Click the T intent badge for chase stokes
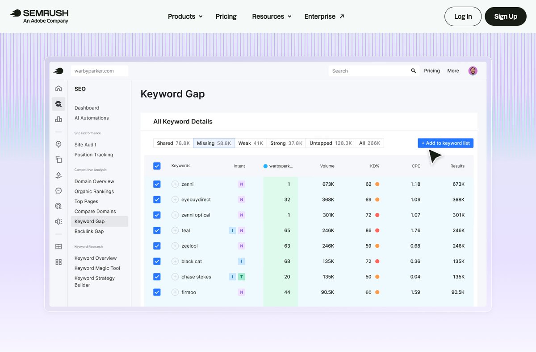The image size is (536, 352). pyautogui.click(x=241, y=277)
